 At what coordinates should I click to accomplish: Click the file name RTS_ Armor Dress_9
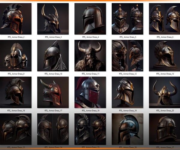(x=16, y=74)
